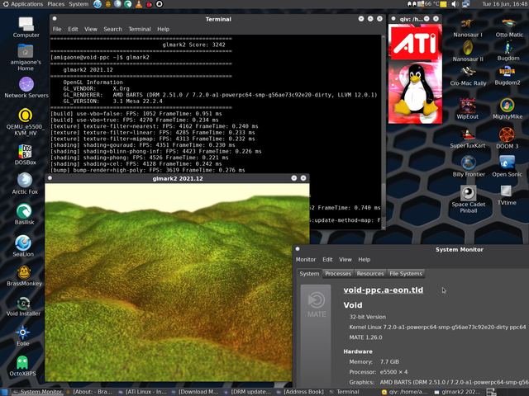This screenshot has height=396, width=529.
Task: Switch to Address Book taskbar button
Action: click(x=300, y=392)
